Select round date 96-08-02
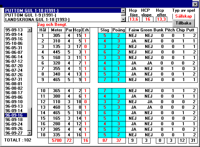The image size is (200, 147). tap(16, 88)
